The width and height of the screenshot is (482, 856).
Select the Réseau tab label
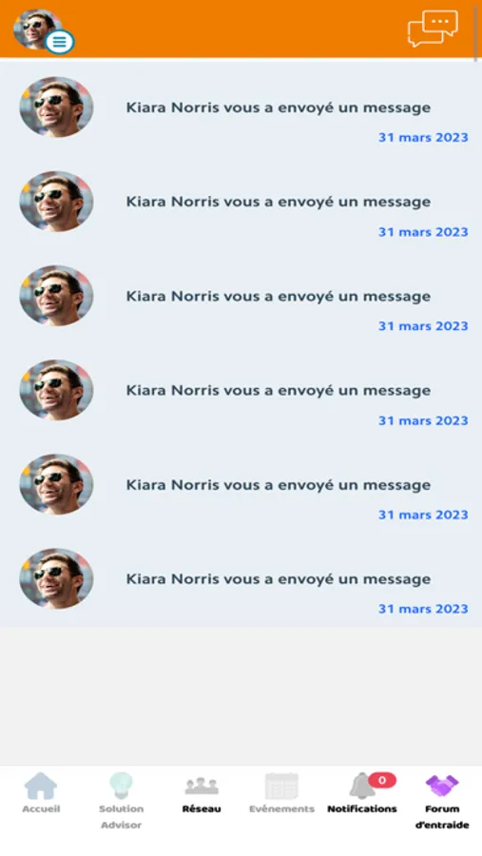[202, 808]
